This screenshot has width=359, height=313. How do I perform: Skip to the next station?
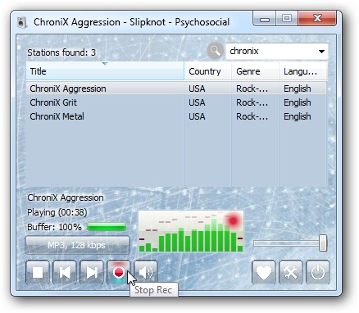tap(92, 272)
